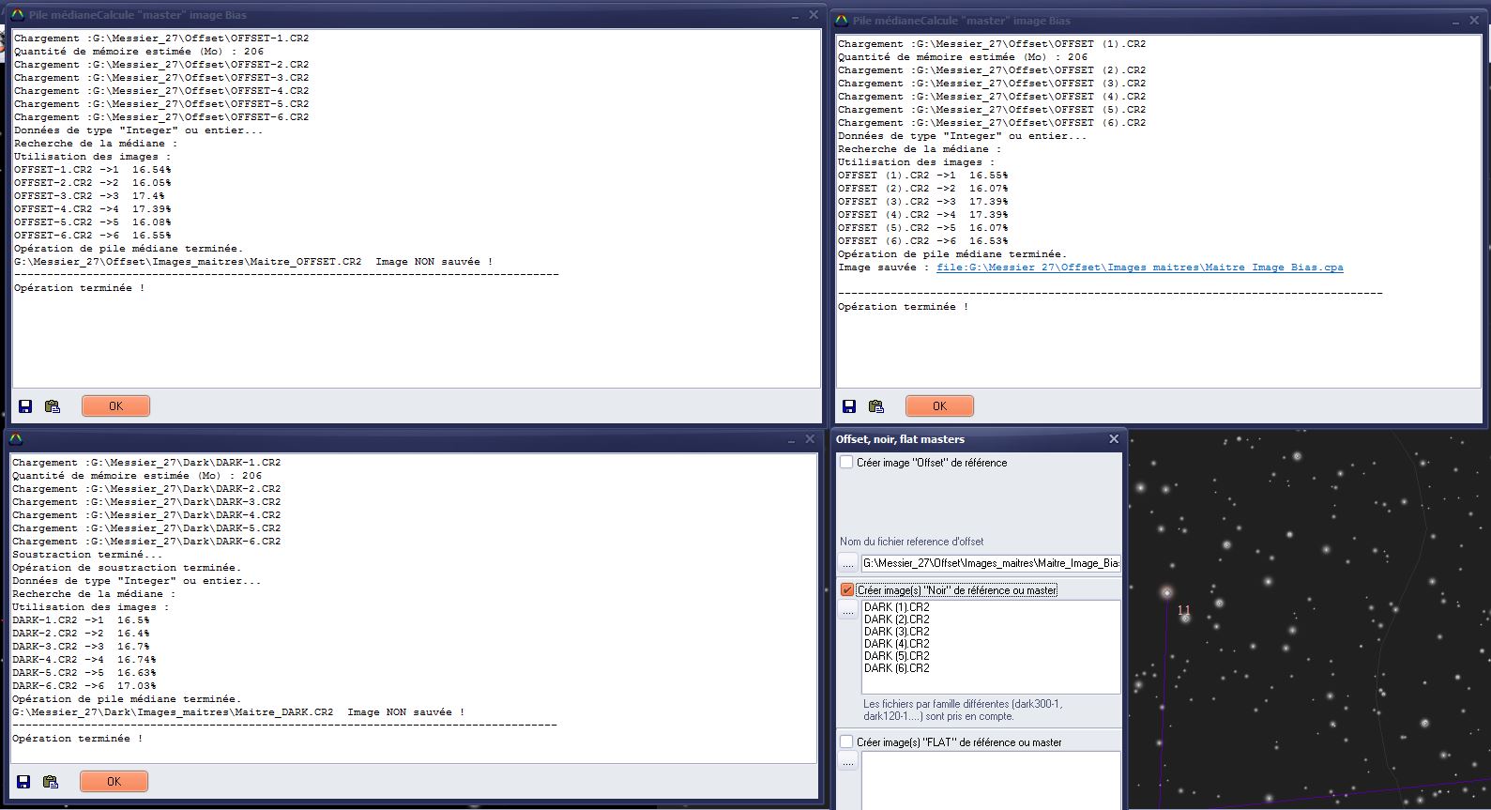The image size is (1491, 810).
Task: Click clipboard copy icon in DARK log window
Action: (x=51, y=782)
